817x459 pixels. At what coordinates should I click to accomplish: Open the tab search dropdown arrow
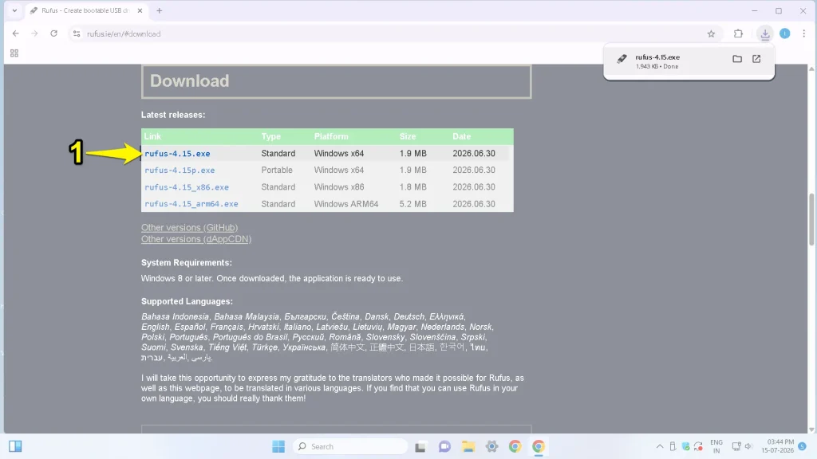pyautogui.click(x=14, y=10)
